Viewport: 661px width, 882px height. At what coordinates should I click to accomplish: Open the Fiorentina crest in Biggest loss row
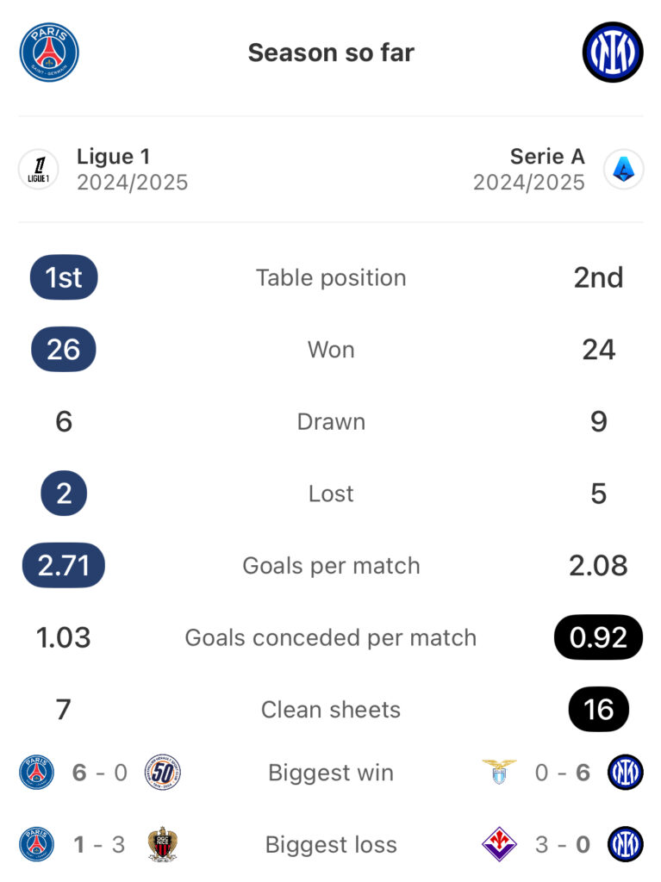click(499, 844)
